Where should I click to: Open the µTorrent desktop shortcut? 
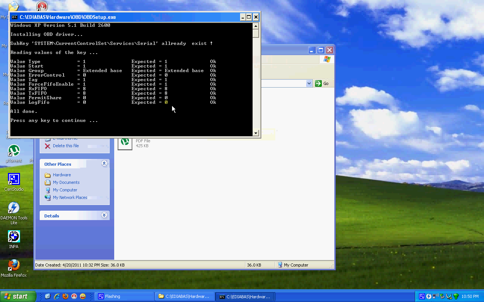14,151
